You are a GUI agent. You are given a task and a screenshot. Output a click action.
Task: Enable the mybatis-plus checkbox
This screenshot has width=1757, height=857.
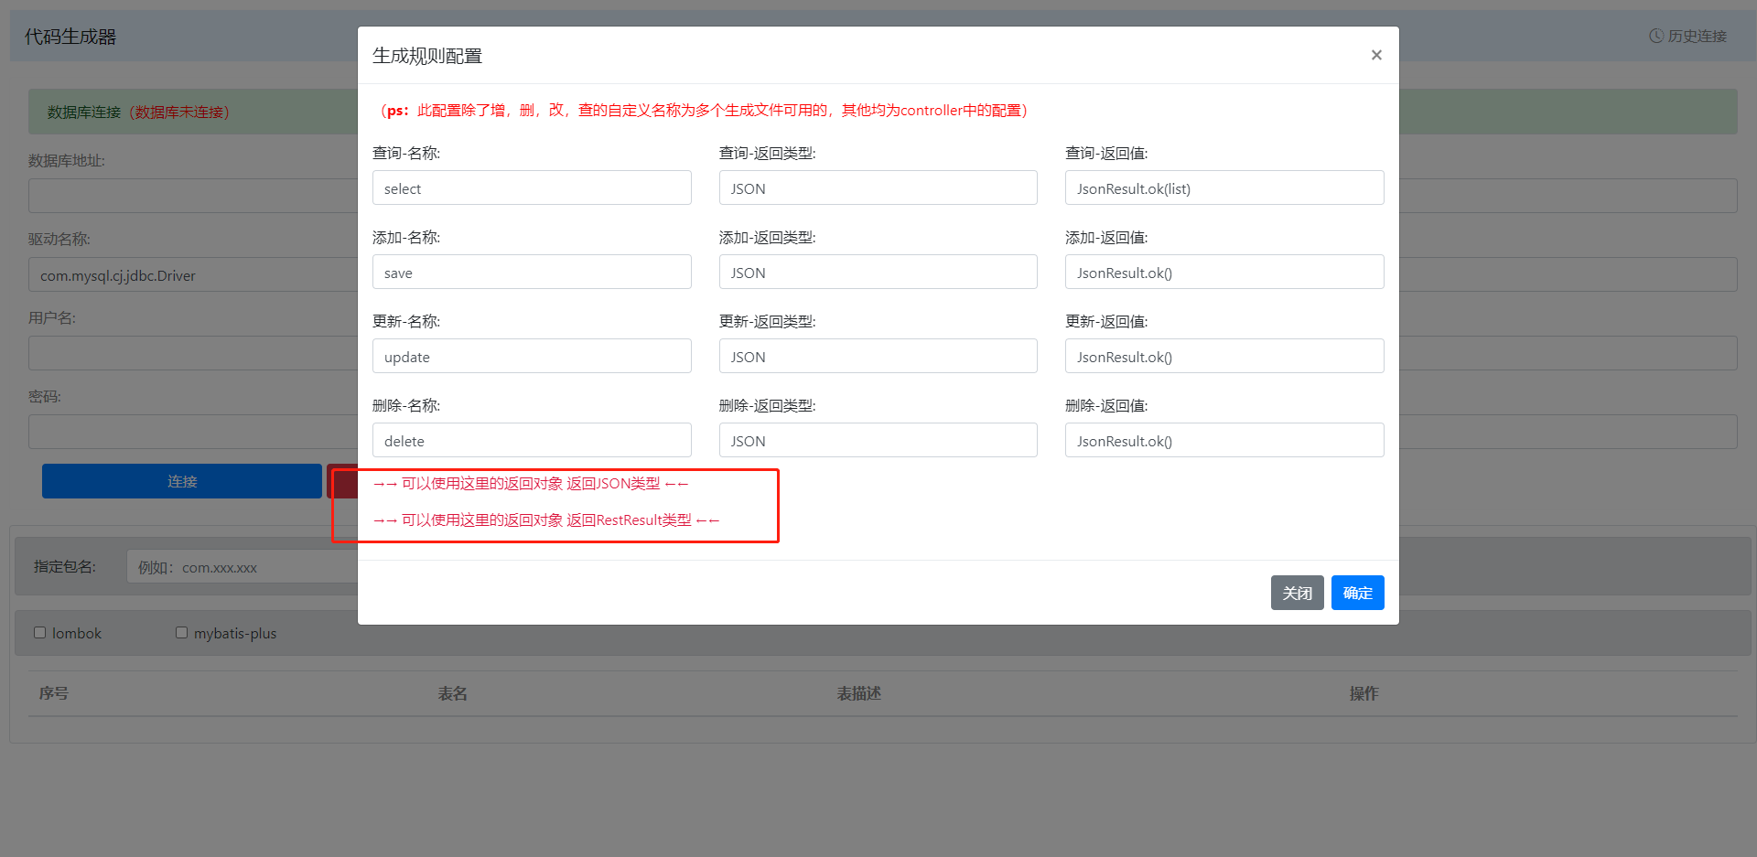pyautogui.click(x=181, y=632)
